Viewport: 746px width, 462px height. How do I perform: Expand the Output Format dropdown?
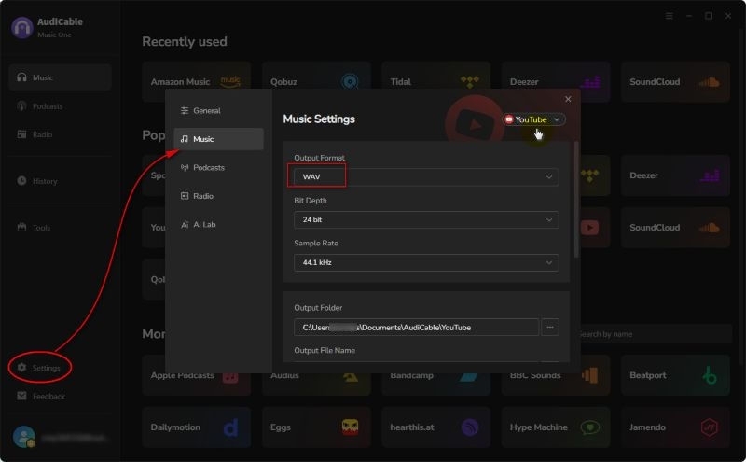426,176
